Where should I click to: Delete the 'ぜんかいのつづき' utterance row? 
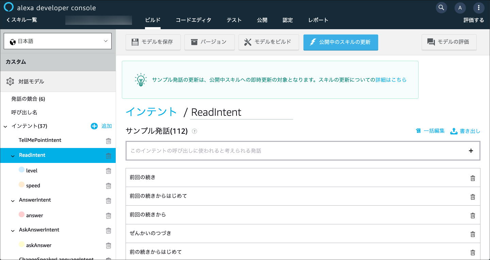coord(473,234)
